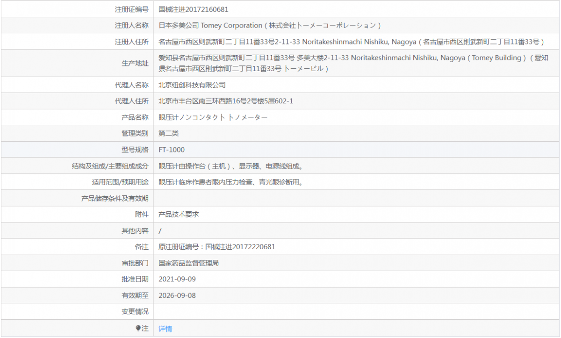This screenshot has width=561, height=338.
Task: Select remark 原注册证编号：国械注进20172220681
Action: [217, 246]
